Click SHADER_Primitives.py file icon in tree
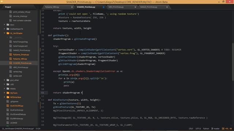The image size is (234, 131). point(11,63)
